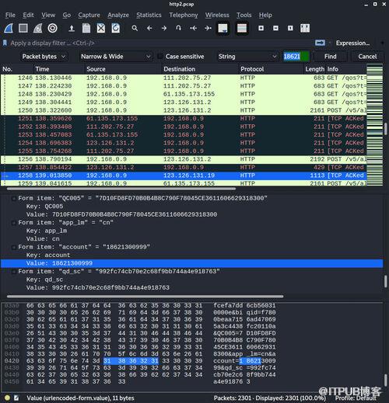Open the String search type dropdown
This screenshot has width=389, height=403.
[x=247, y=57]
